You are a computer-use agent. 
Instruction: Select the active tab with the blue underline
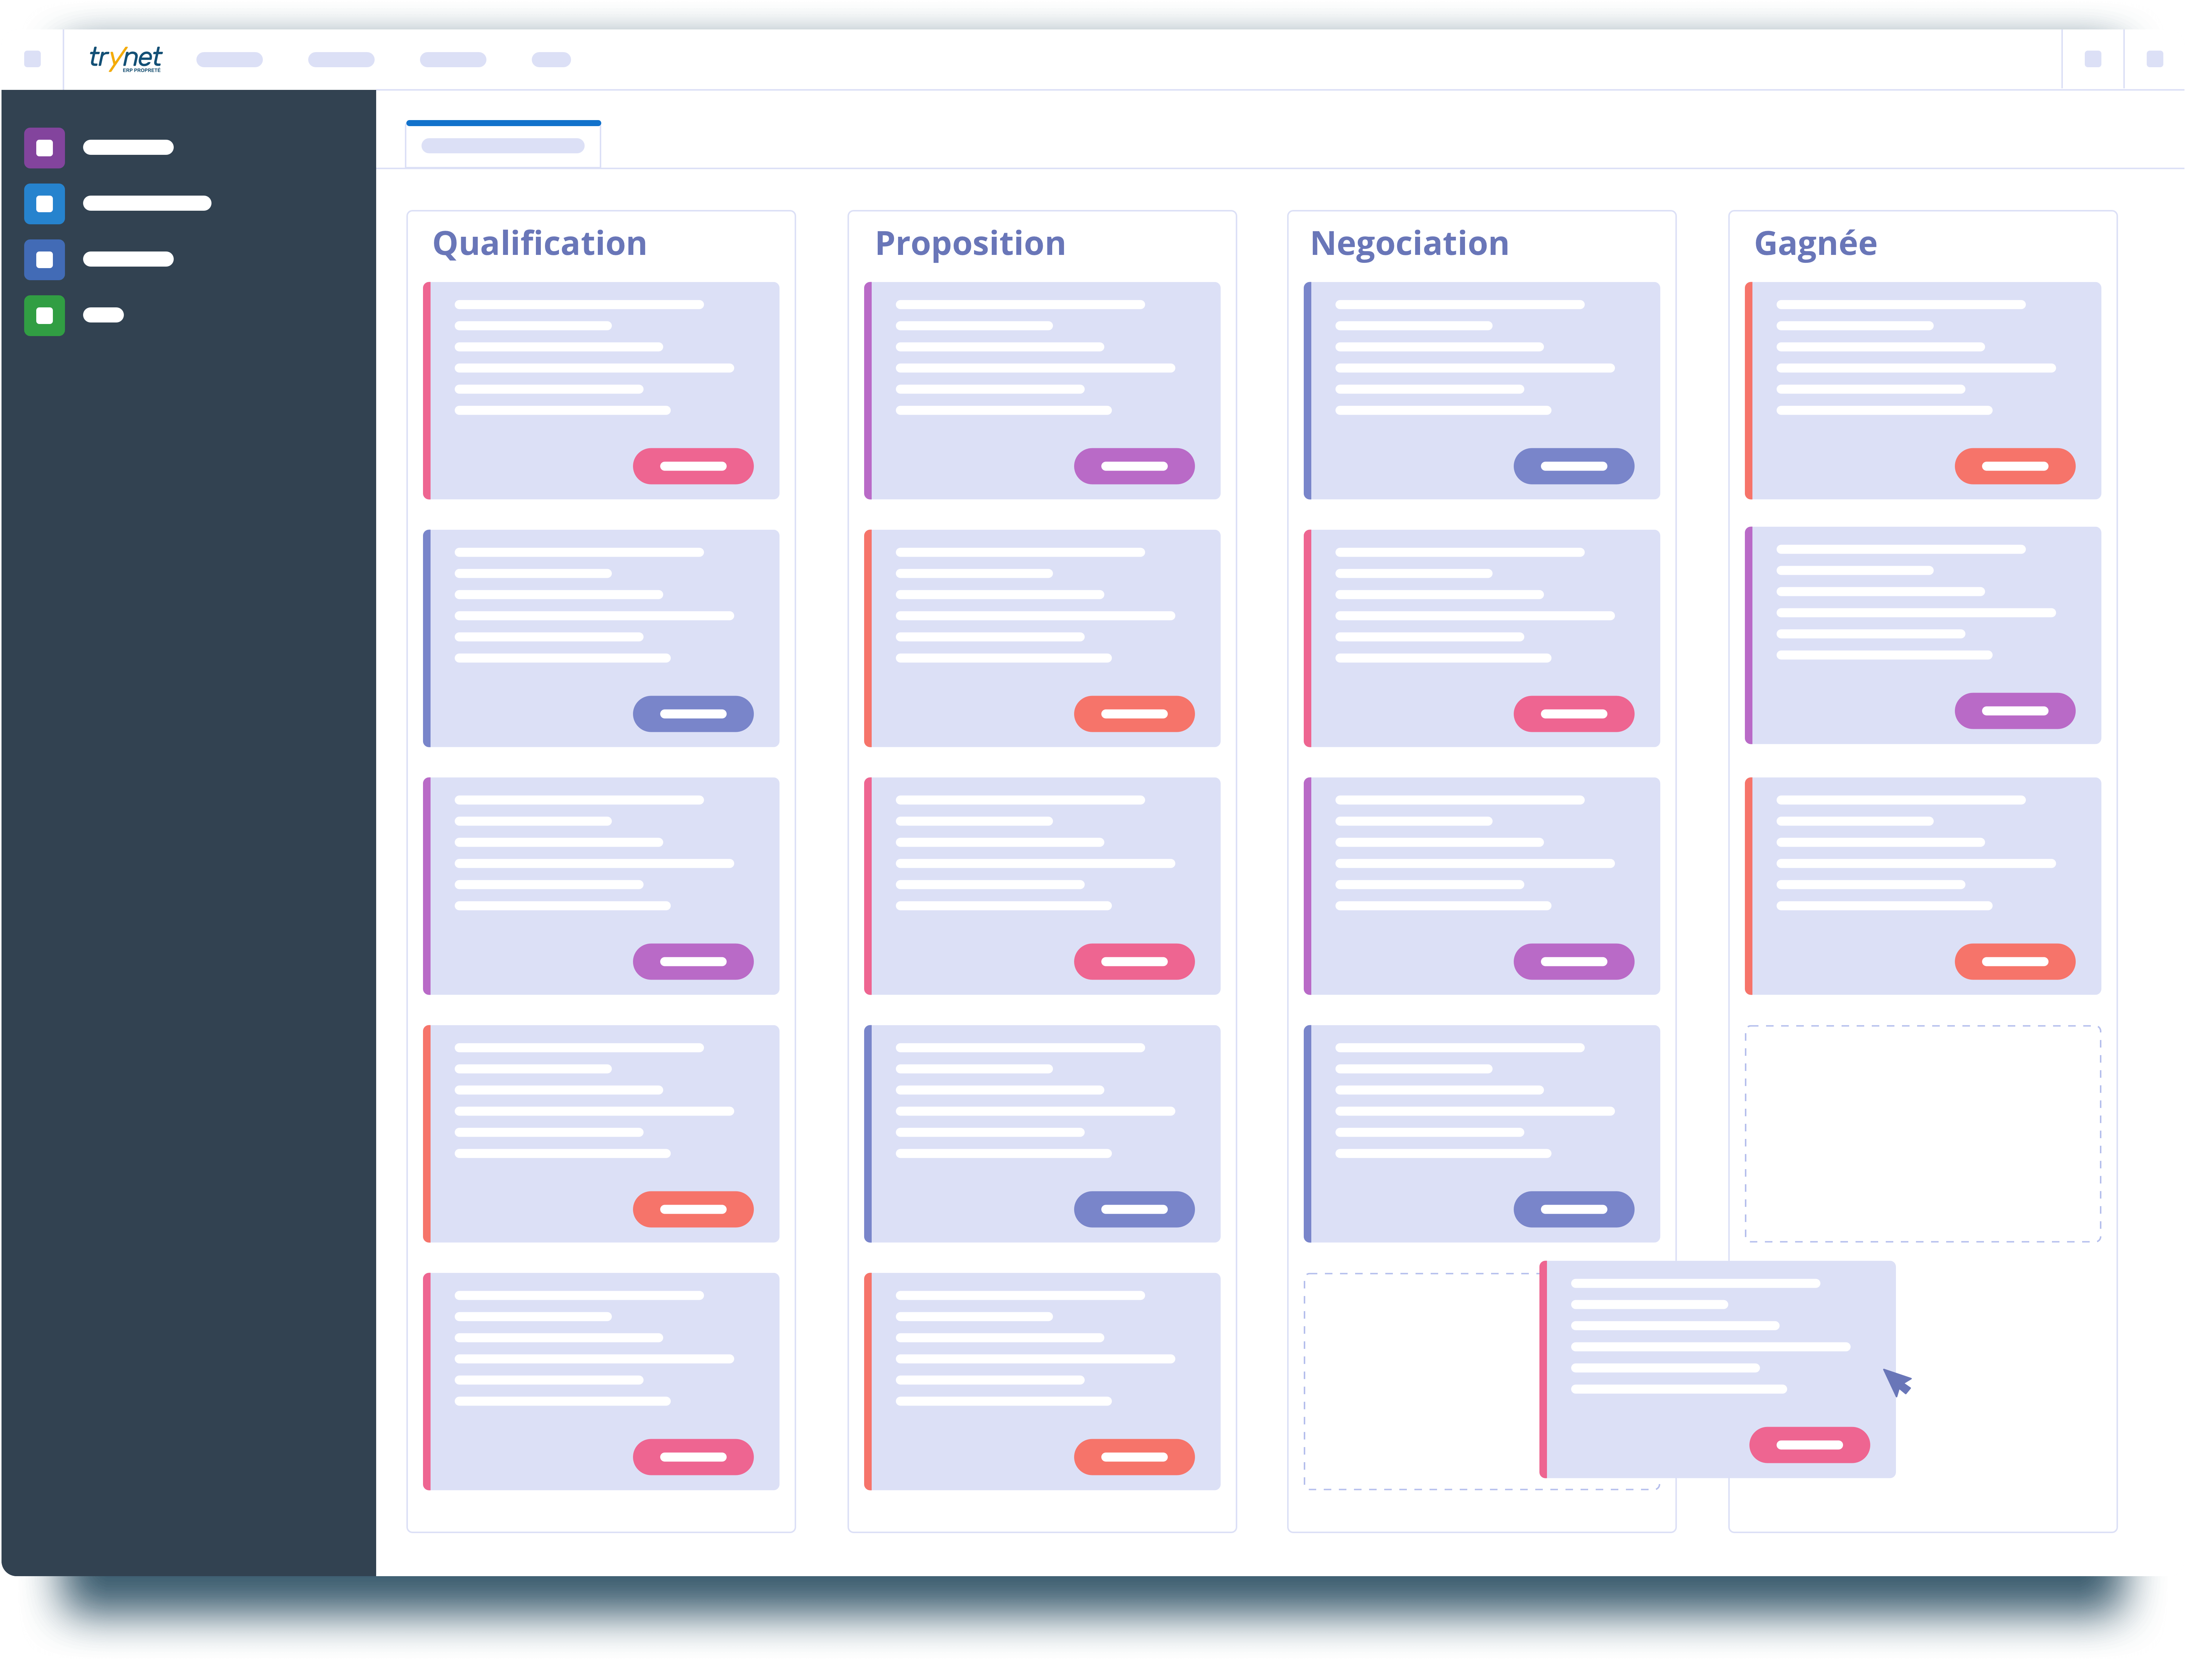(x=503, y=144)
